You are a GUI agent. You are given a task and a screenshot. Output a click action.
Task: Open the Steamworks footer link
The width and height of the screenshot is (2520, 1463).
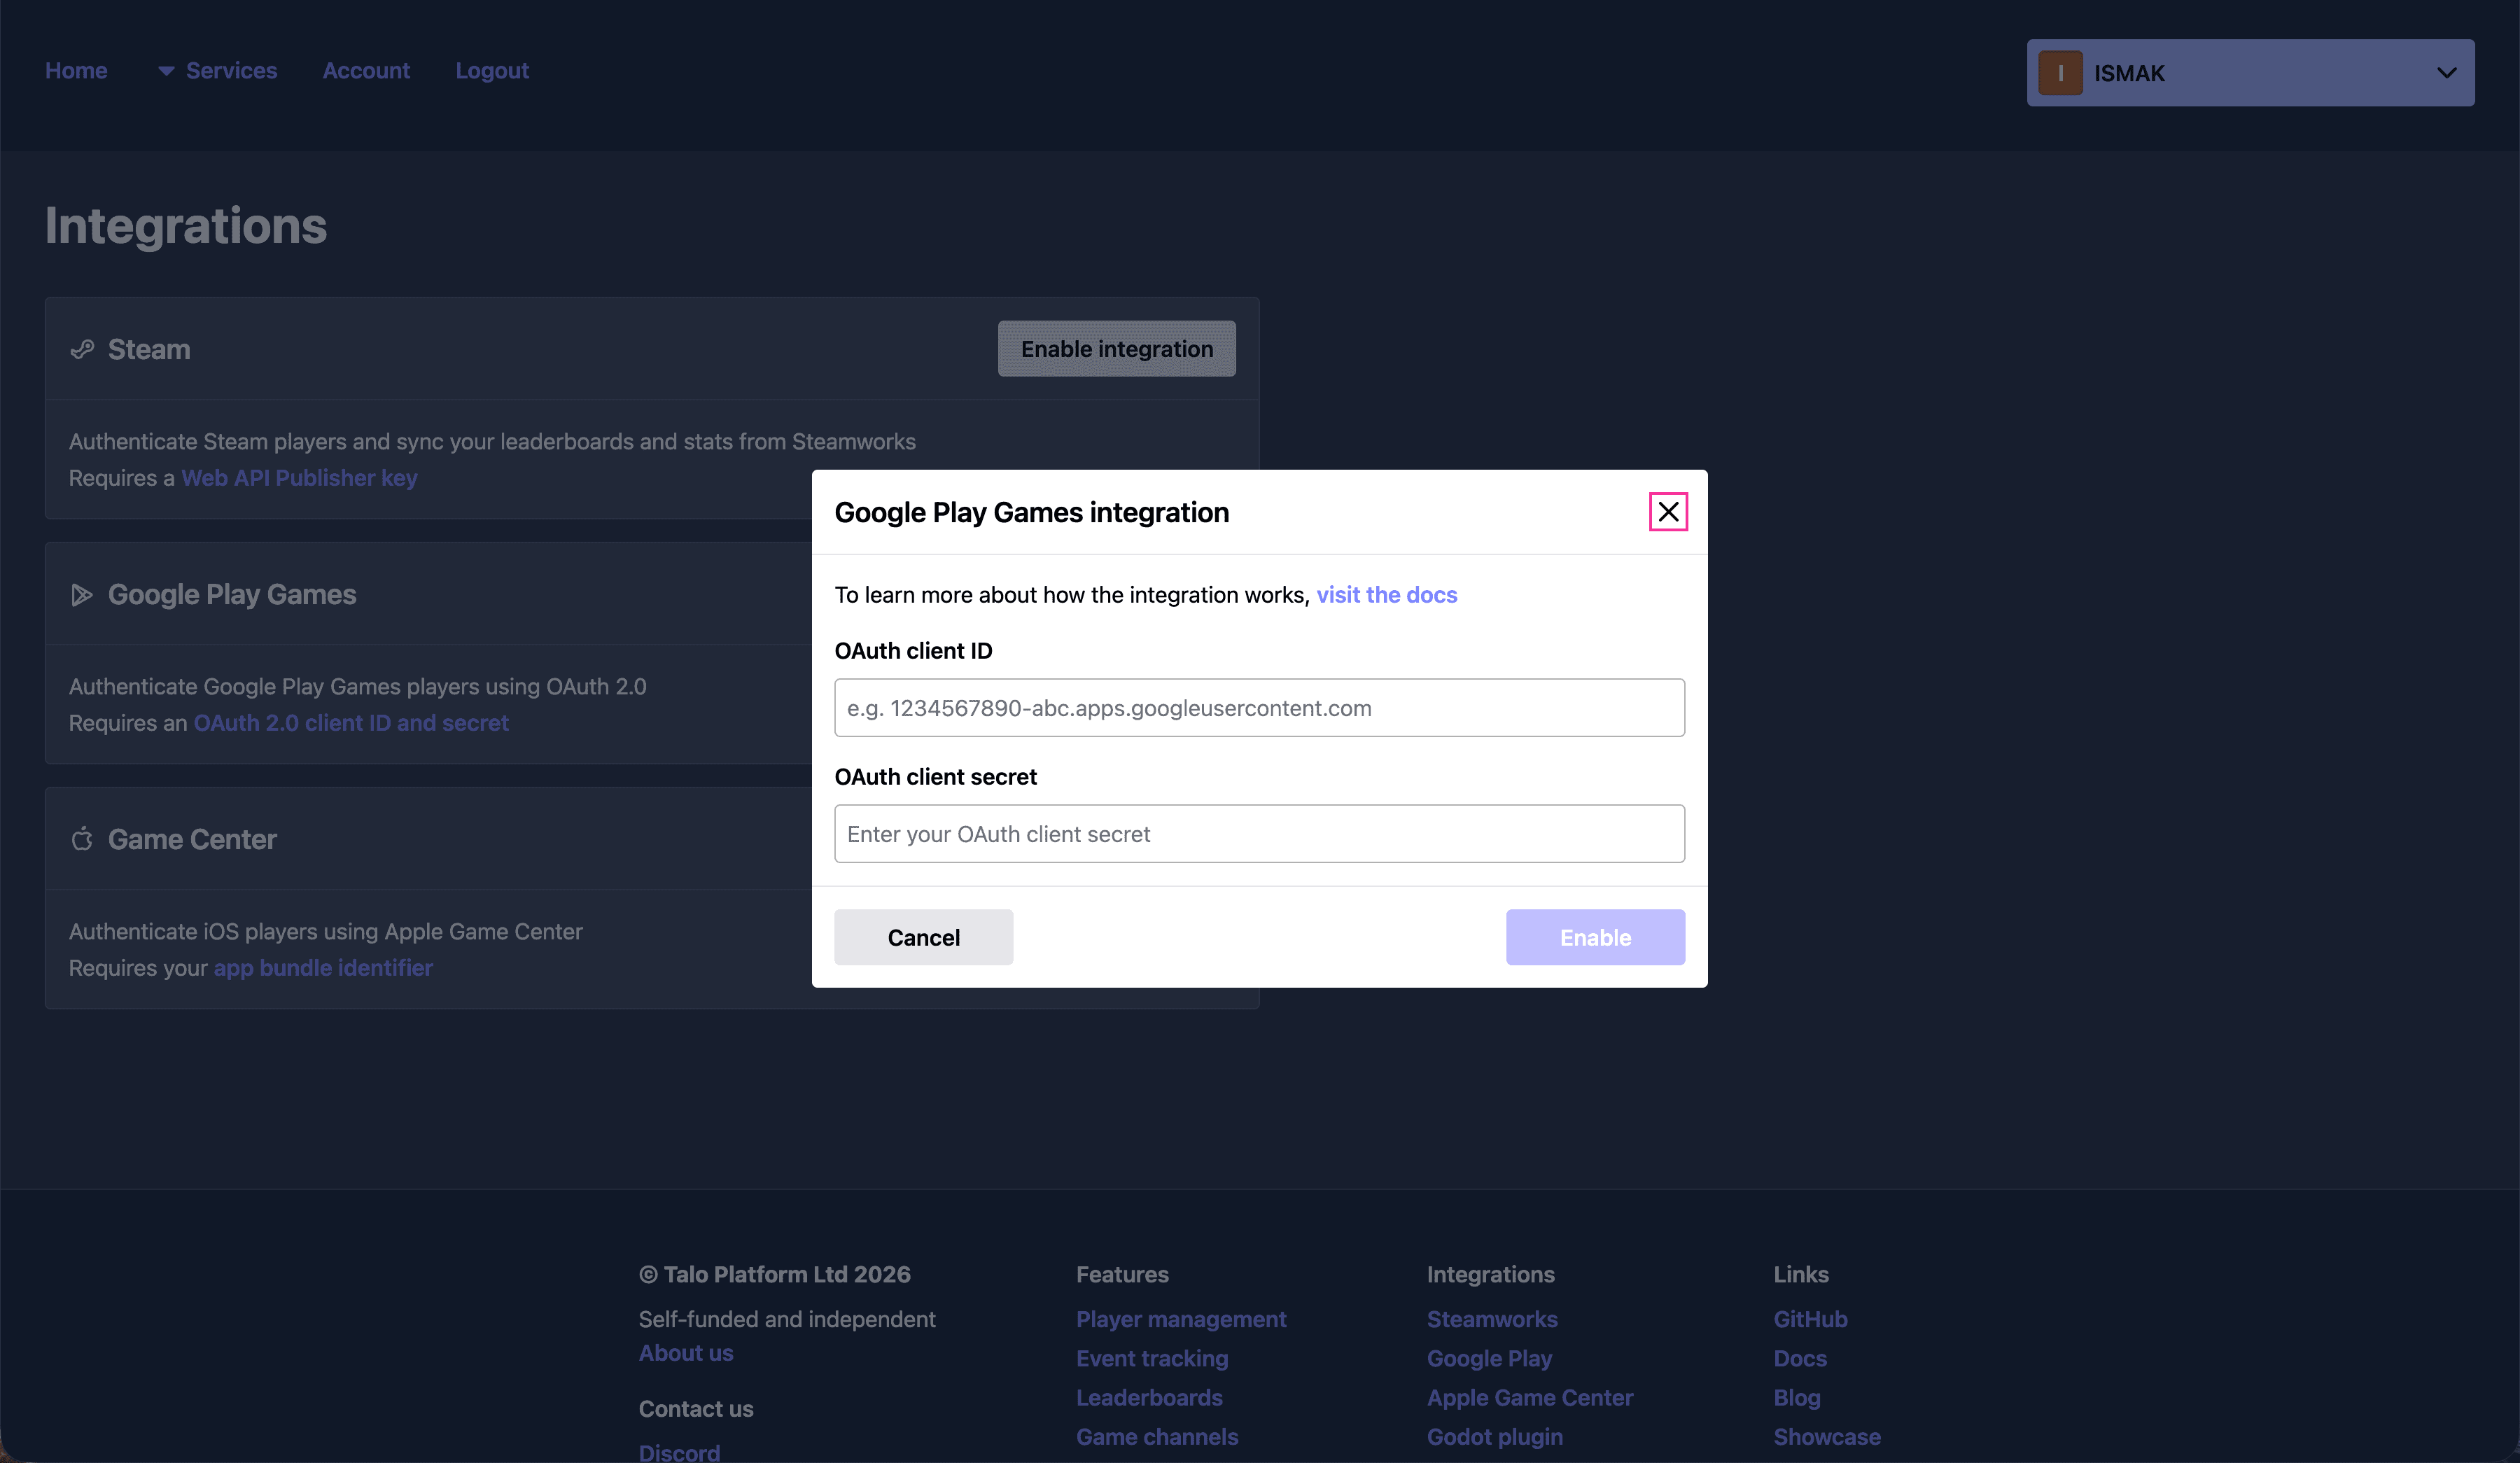[x=1492, y=1319]
